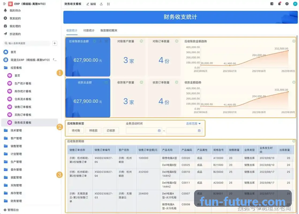299x214 pixels.
Task: Click info icon on 收款订单数量 card
Action: [x=177, y=82]
